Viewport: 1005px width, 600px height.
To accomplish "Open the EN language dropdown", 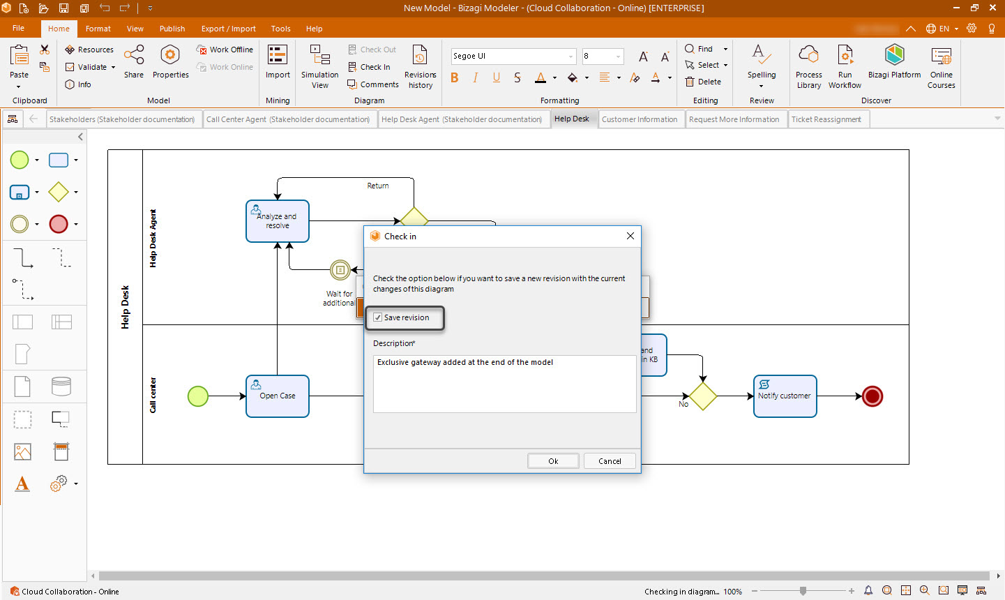I will coord(942,29).
